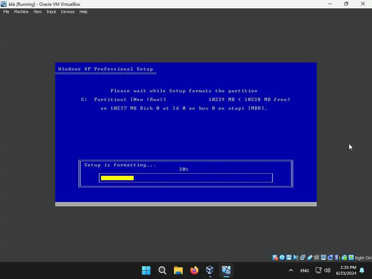Click the 'Windows XP Professional Setup' heading
This screenshot has width=372, height=279.
[x=106, y=69]
